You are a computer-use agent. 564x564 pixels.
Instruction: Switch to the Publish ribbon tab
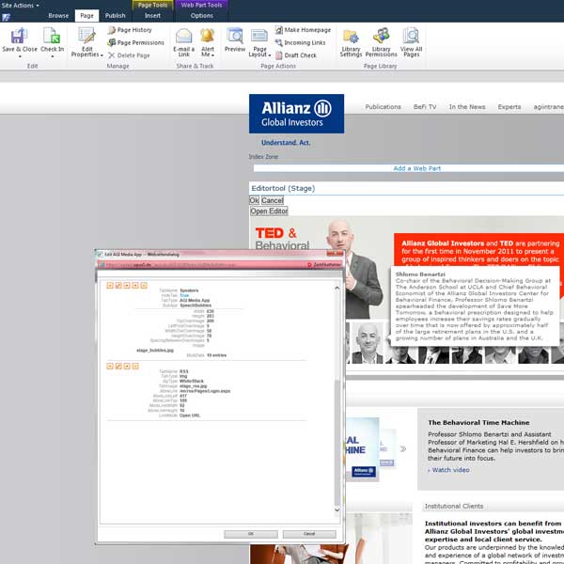115,16
